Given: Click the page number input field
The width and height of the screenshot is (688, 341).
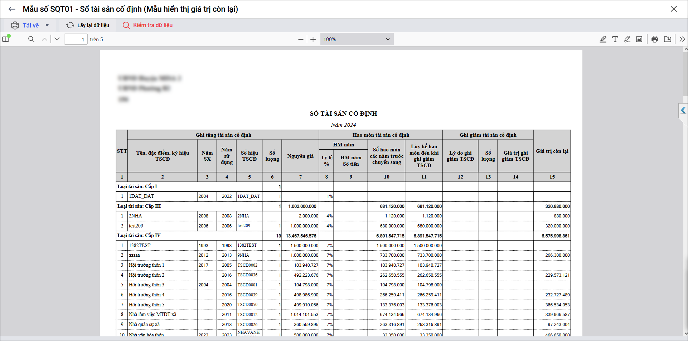Looking at the screenshot, I should coord(76,39).
